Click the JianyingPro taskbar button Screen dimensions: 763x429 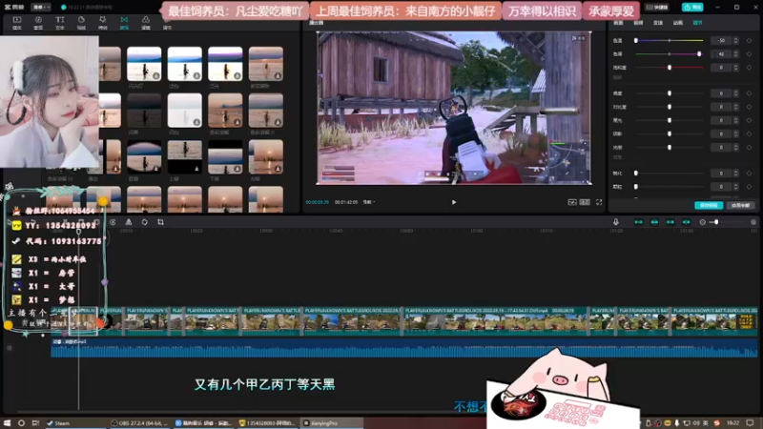click(x=331, y=423)
